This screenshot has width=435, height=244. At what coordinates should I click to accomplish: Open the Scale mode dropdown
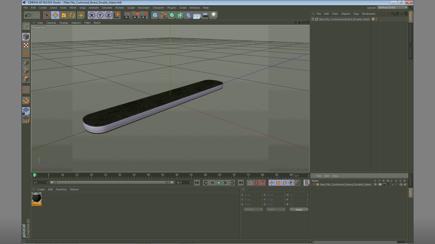pos(276,210)
